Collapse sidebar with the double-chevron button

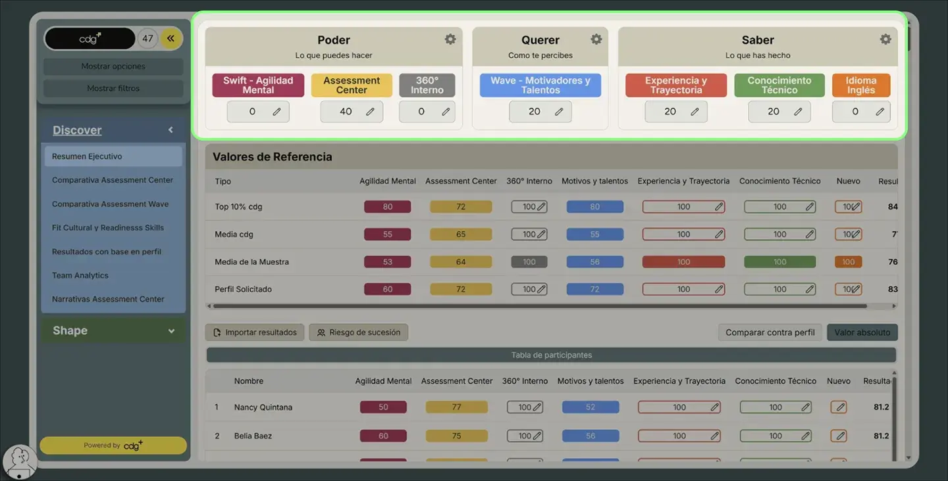171,38
